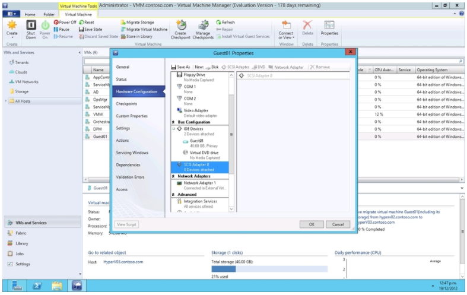
Task: Open Checkpoints page in Guest01 Properties
Action: coord(126,104)
